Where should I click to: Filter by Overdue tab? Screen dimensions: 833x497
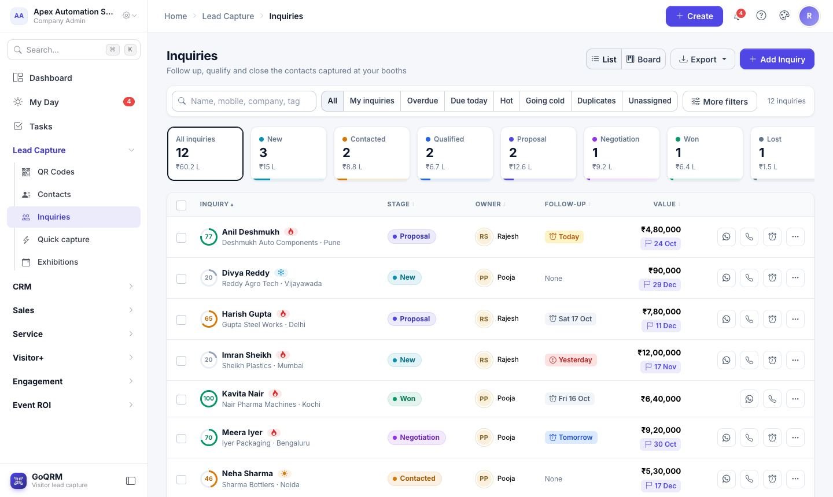[x=422, y=101]
